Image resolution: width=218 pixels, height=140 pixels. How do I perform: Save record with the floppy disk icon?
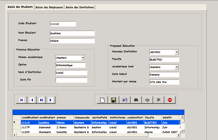pyautogui.click(x=114, y=100)
